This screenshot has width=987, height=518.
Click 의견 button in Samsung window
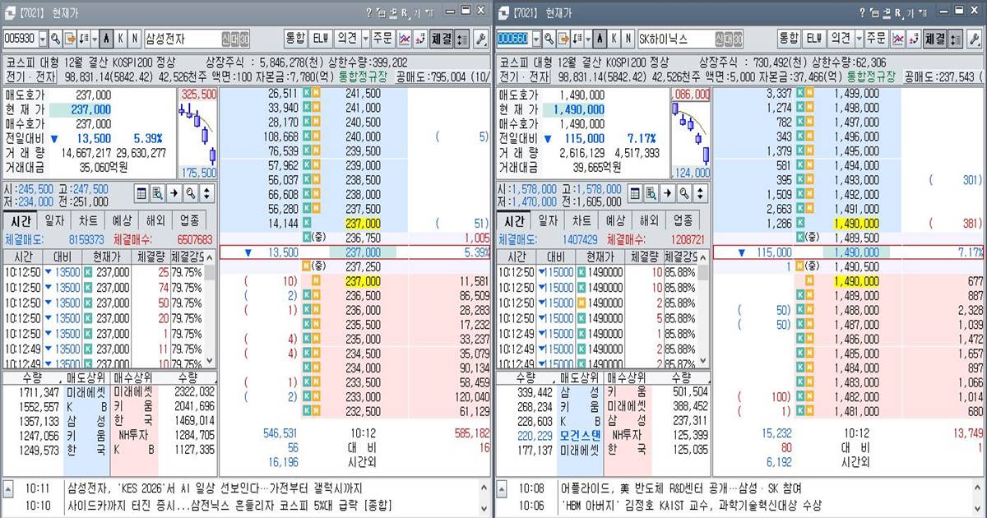tap(347, 39)
